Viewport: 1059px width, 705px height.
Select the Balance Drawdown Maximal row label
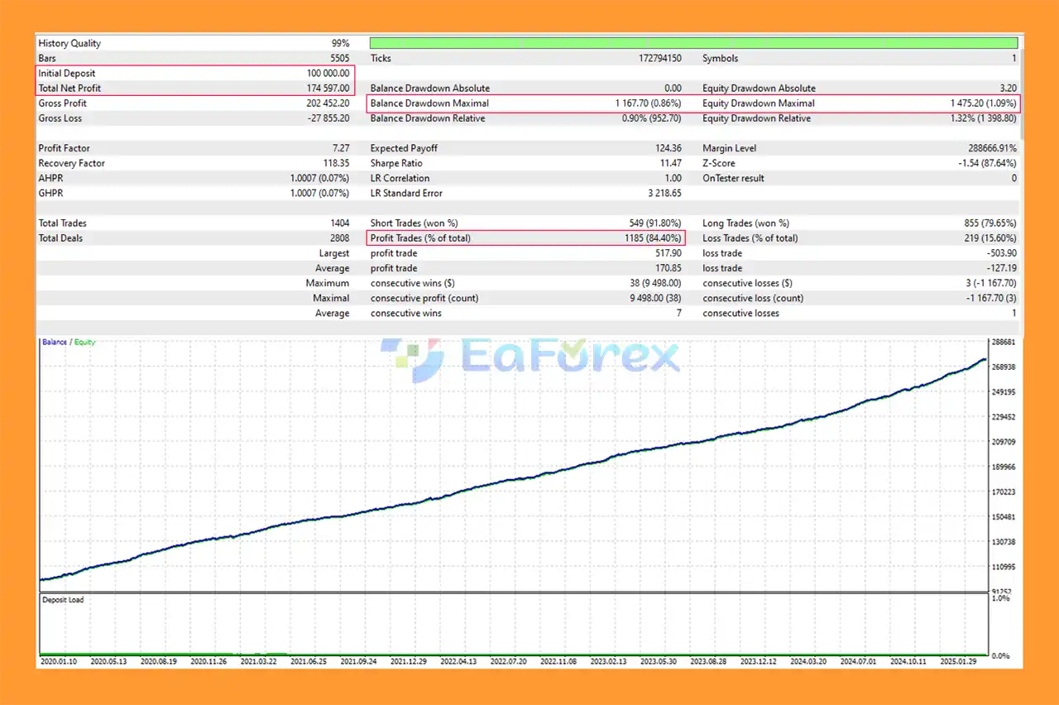pos(429,103)
